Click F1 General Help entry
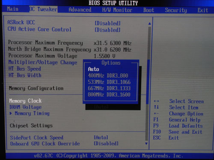Viewport: 214px width, 160px height. pos(177,120)
